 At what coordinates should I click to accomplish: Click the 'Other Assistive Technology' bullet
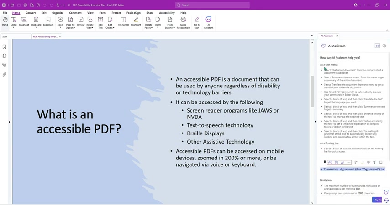coord(221,142)
